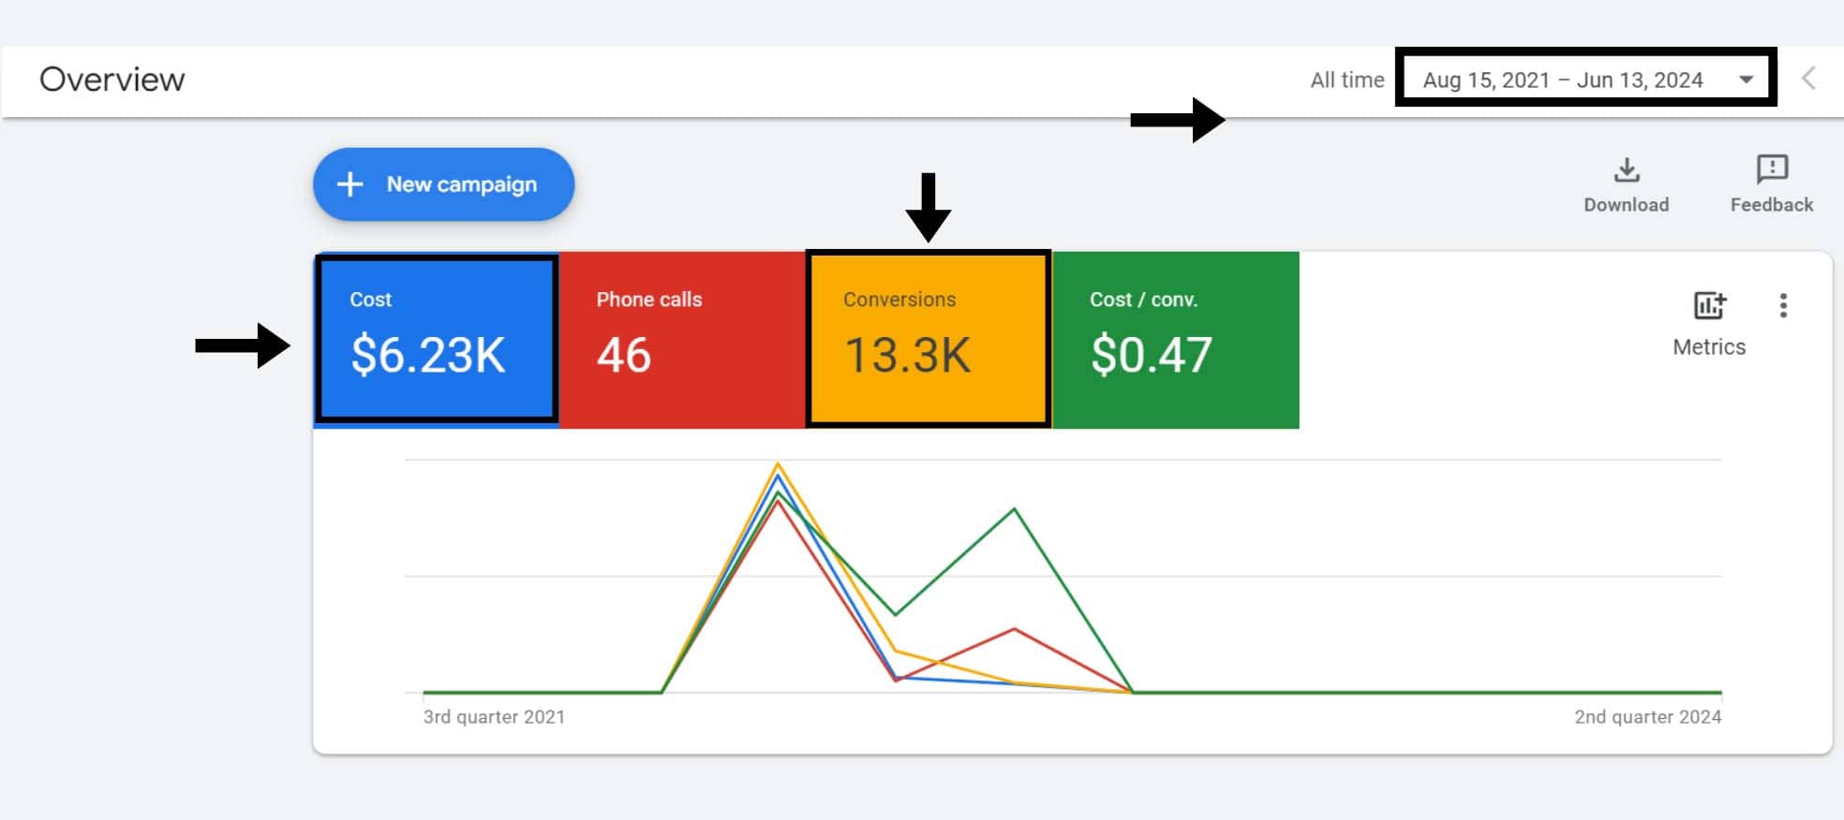Click the plus icon in New campaign

[349, 184]
